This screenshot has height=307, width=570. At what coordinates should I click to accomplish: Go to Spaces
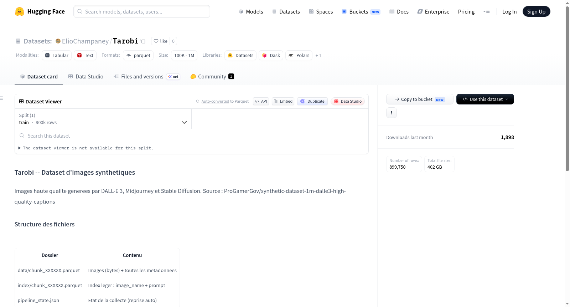point(321,11)
